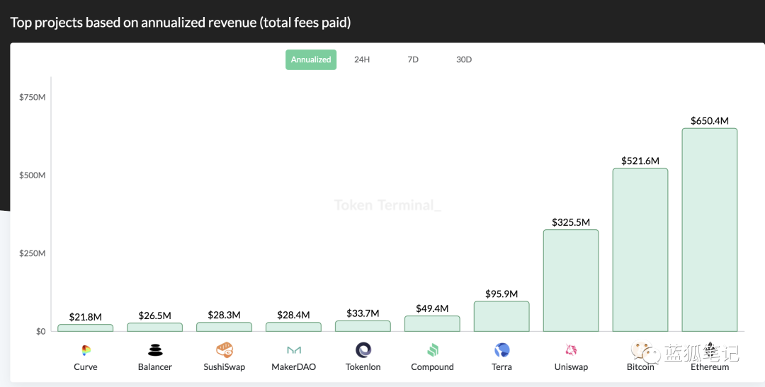Viewport: 765px width, 387px height.
Task: Click the Uniswap unicorn icon
Action: (x=571, y=350)
